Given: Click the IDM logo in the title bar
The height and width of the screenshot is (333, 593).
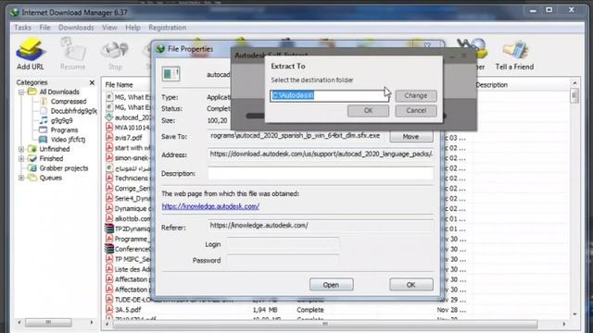Looking at the screenshot, I should point(15,12).
